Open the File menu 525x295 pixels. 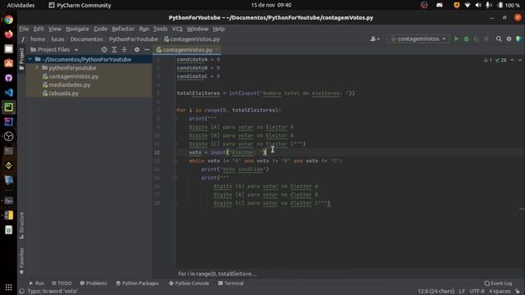click(x=24, y=29)
